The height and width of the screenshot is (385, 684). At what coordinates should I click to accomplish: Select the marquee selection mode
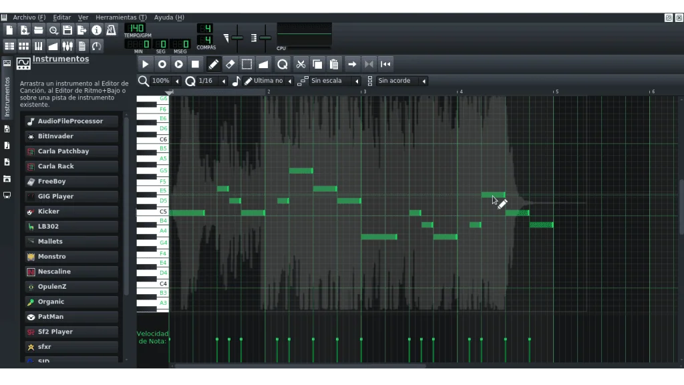click(246, 64)
